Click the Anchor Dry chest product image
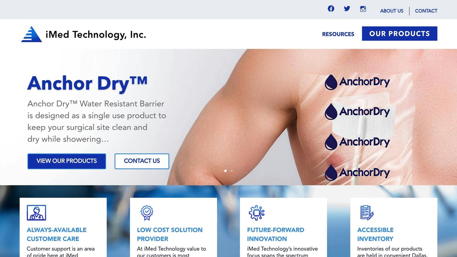The width and height of the screenshot is (457, 257). coord(314,117)
